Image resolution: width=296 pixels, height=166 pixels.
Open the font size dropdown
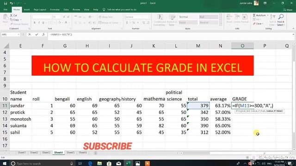click(x=61, y=17)
